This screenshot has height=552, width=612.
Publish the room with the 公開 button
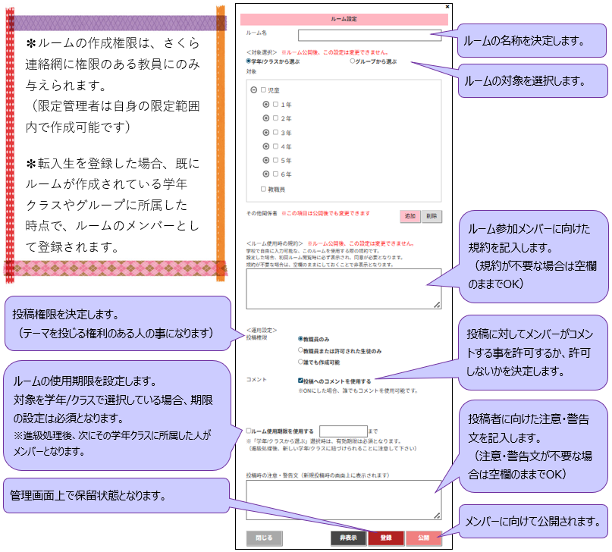(x=422, y=538)
